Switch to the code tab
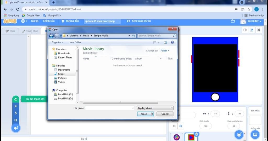The height and width of the screenshot is (141, 268). click(10, 31)
